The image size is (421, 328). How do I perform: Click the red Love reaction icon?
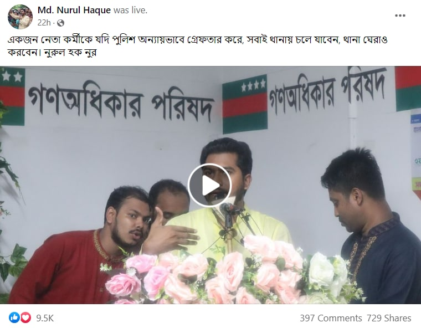tap(26, 318)
